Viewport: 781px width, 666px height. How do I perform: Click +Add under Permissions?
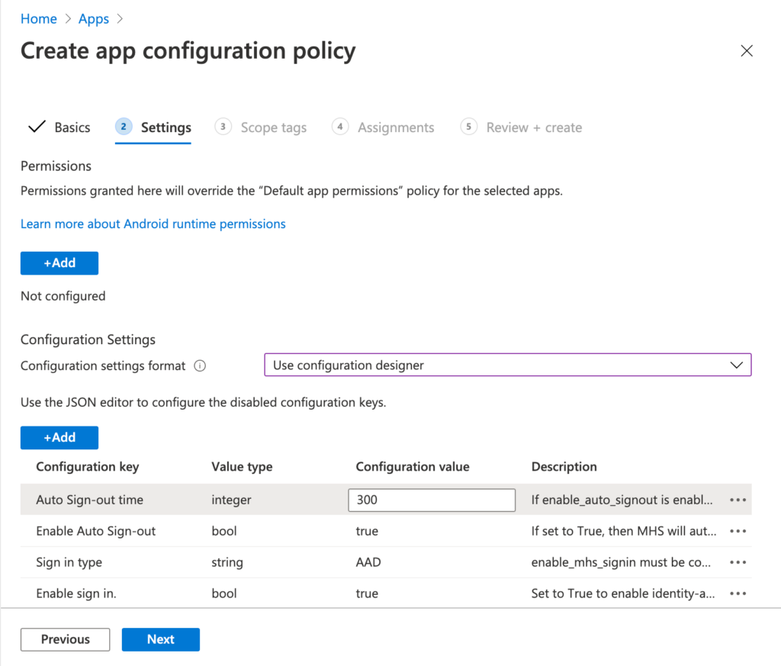[59, 262]
